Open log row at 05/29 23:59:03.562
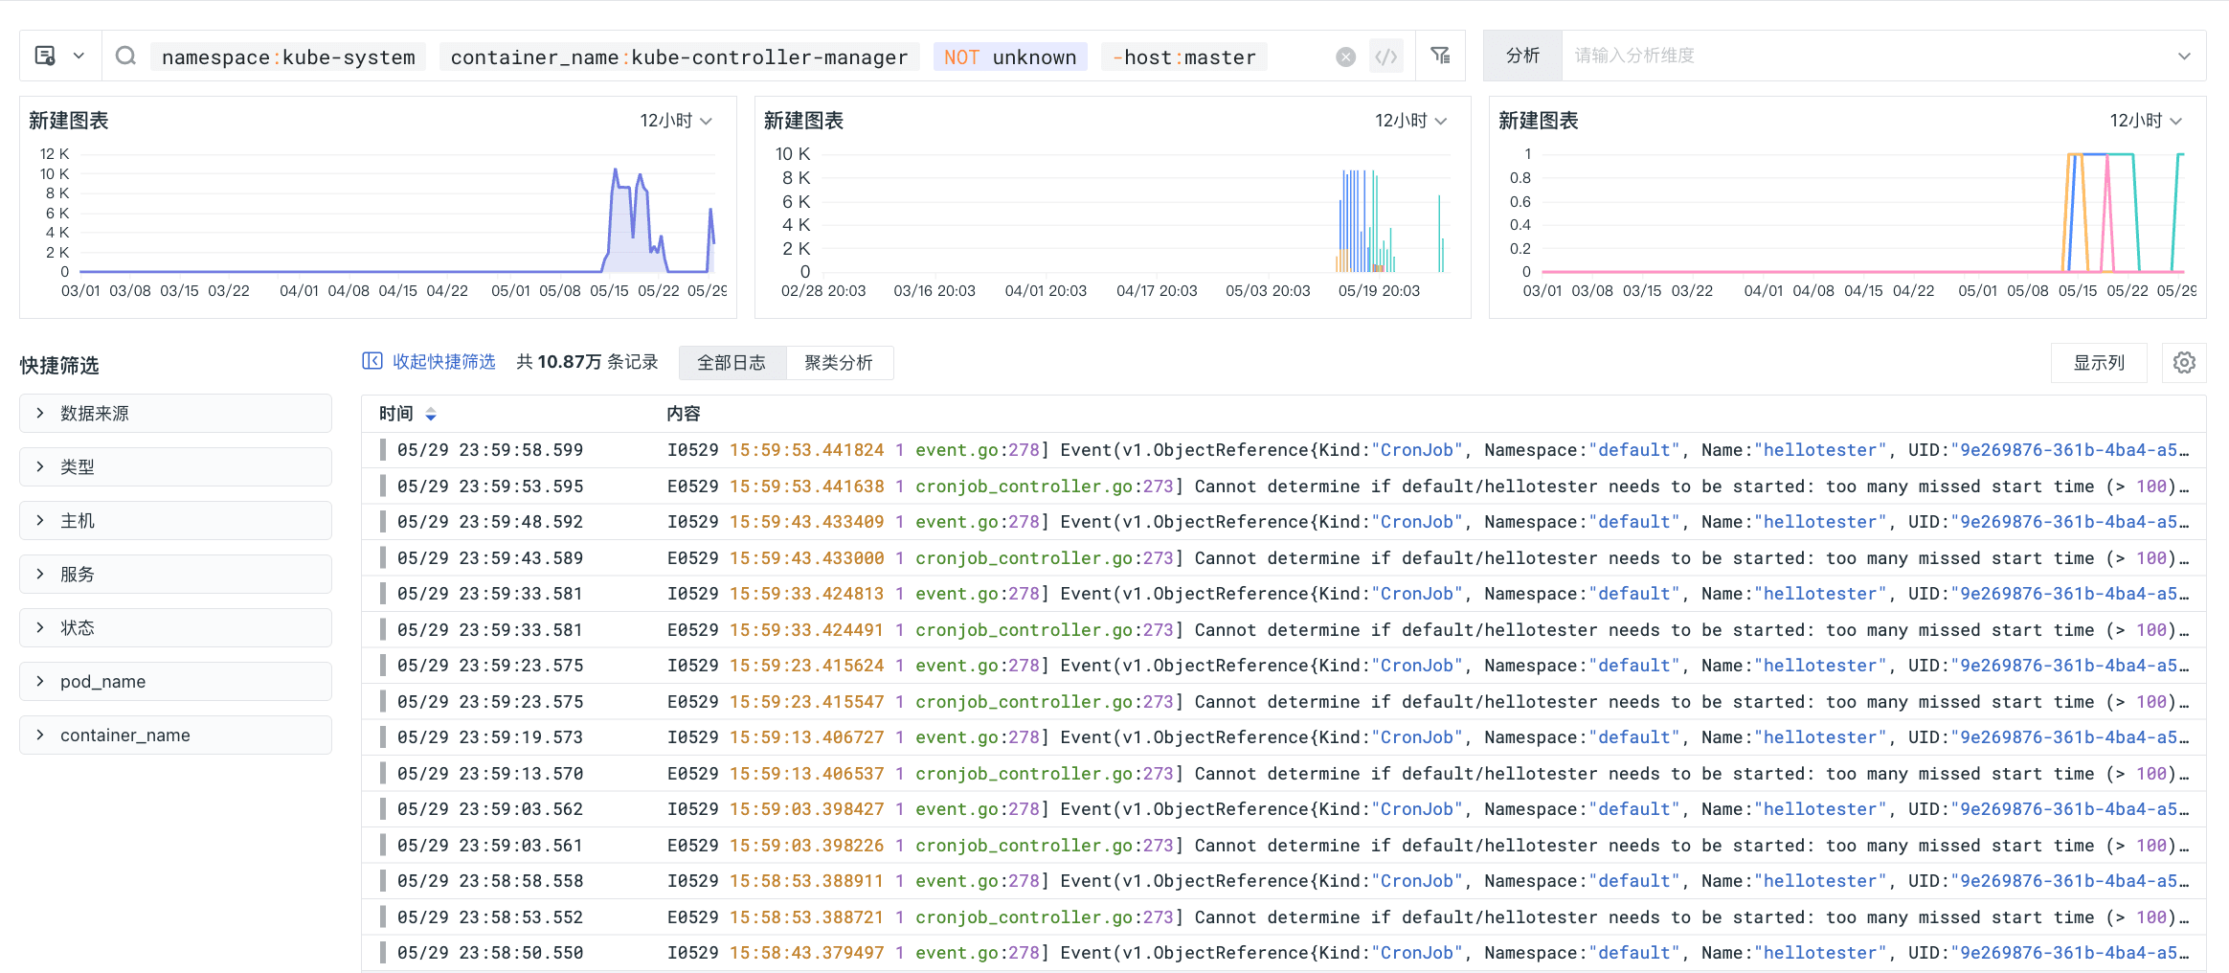This screenshot has height=973, width=2229. 1284,809
